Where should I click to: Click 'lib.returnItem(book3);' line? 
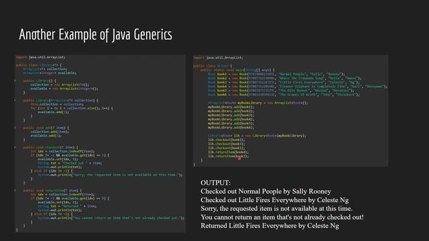pos(229,156)
